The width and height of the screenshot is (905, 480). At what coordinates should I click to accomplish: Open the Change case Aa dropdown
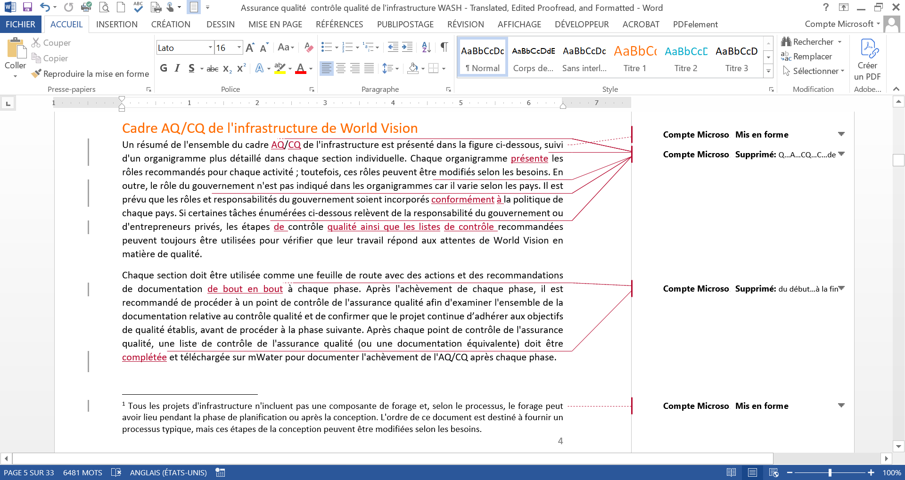click(286, 48)
